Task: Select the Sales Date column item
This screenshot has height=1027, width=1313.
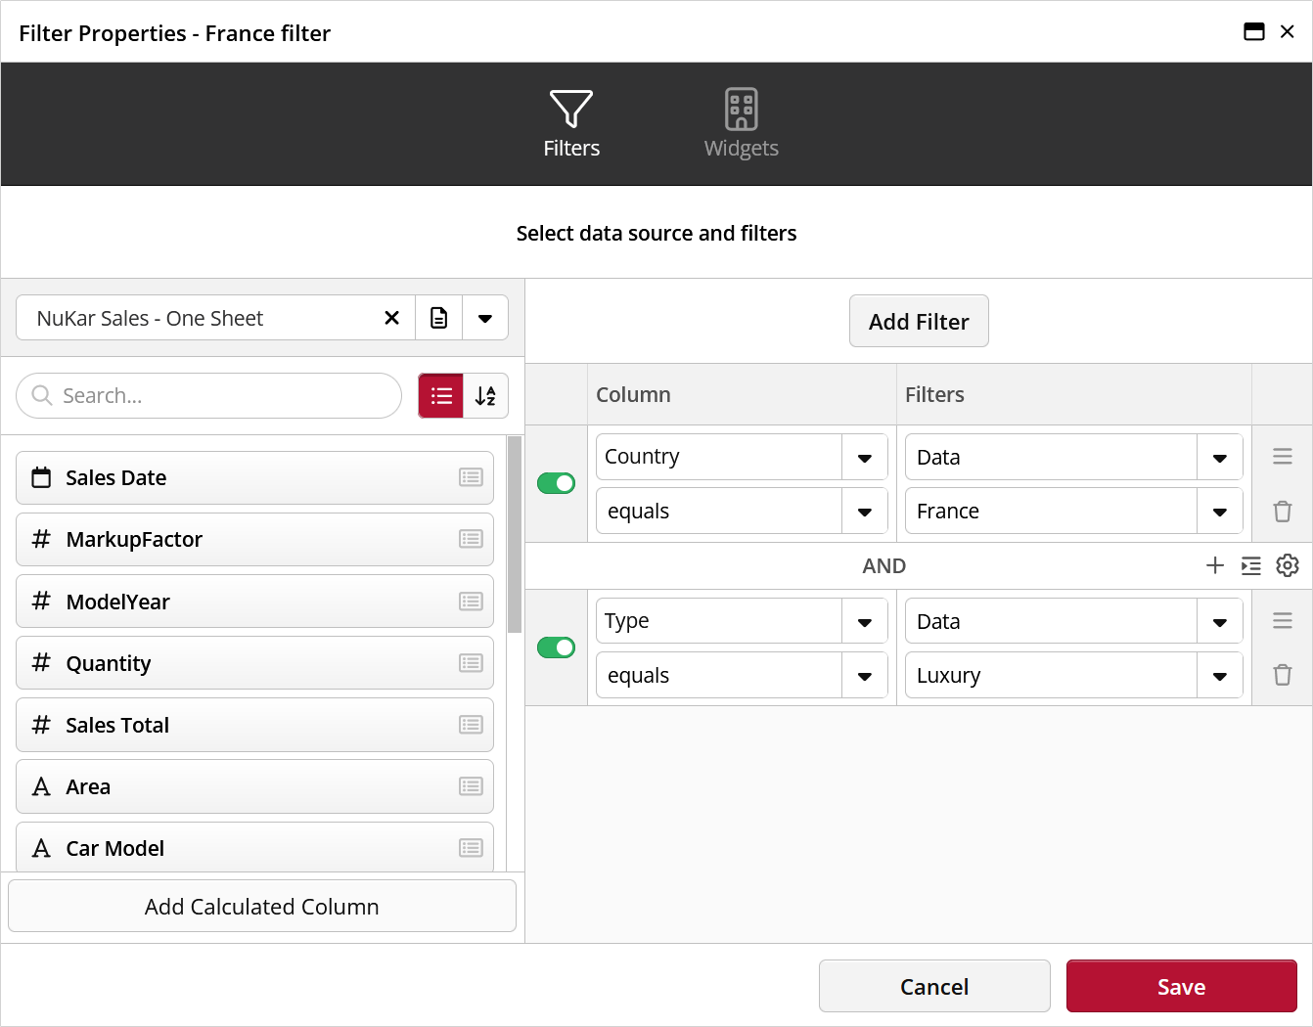Action: [254, 477]
